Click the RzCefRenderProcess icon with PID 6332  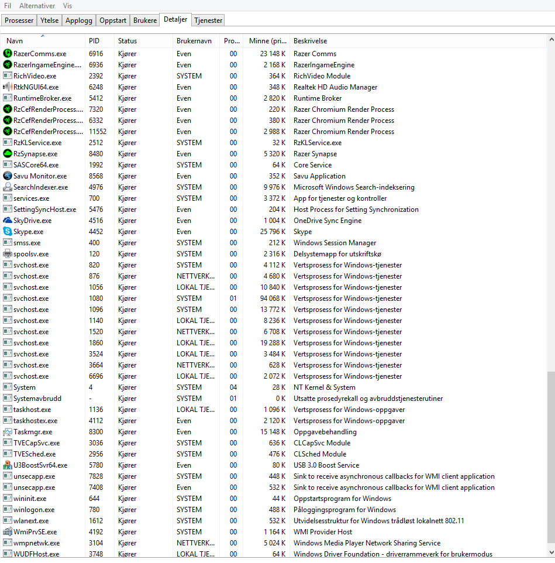pos(8,121)
